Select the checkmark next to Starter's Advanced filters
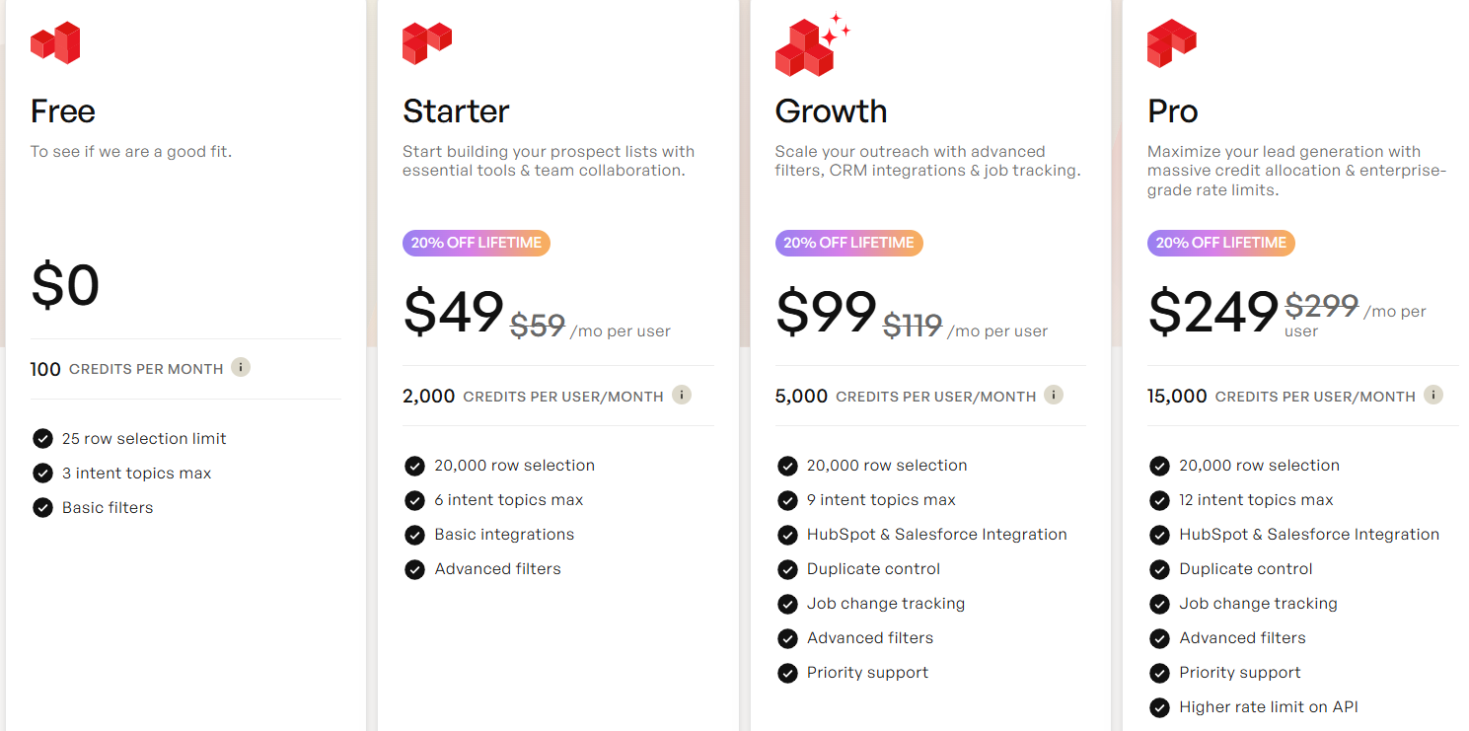 point(414,569)
